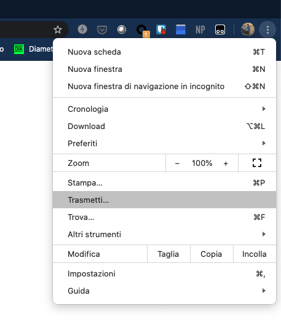Open the user profile avatar
This screenshot has height=325, width=281.
coord(248,29)
